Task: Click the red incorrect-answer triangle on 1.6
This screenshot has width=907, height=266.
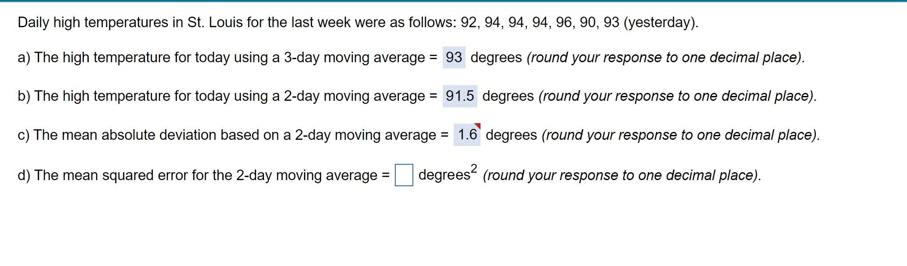Action: (478, 126)
